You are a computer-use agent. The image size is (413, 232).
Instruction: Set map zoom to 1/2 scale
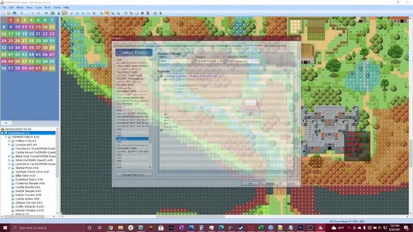[107, 13]
